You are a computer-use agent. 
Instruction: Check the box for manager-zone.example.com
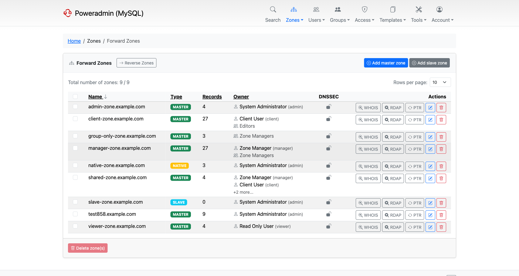pos(75,148)
